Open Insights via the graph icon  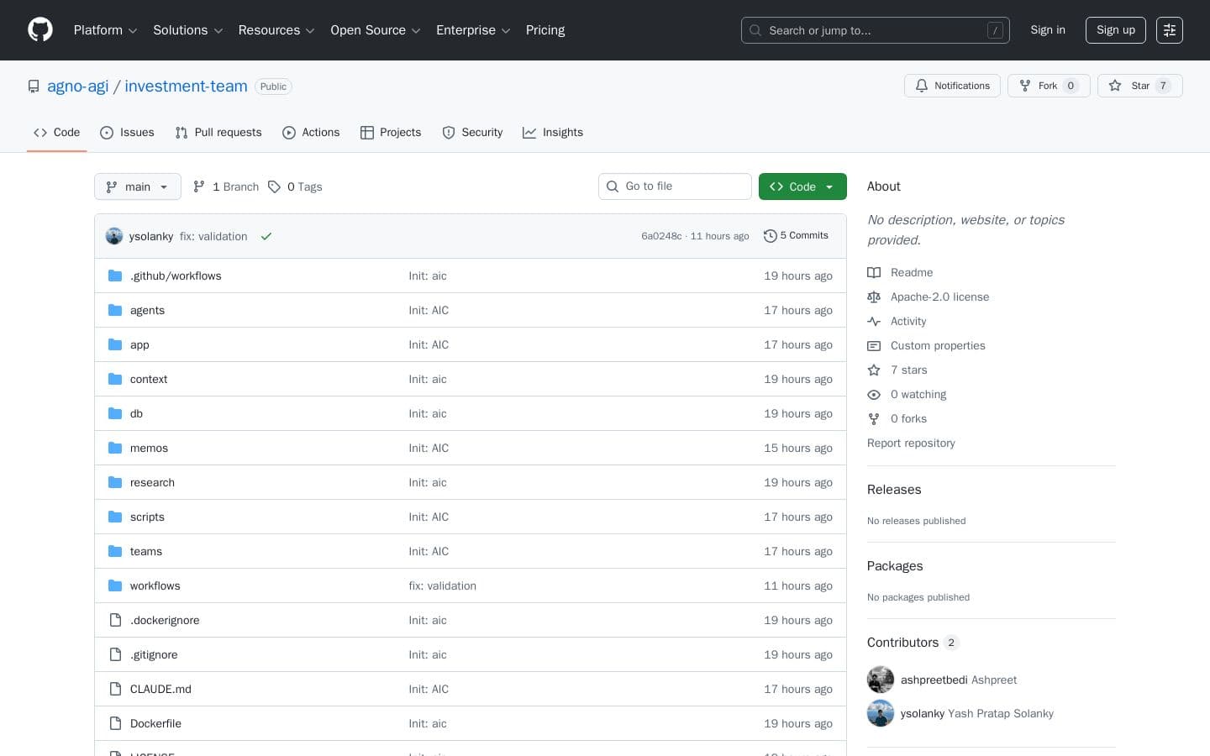[529, 133]
